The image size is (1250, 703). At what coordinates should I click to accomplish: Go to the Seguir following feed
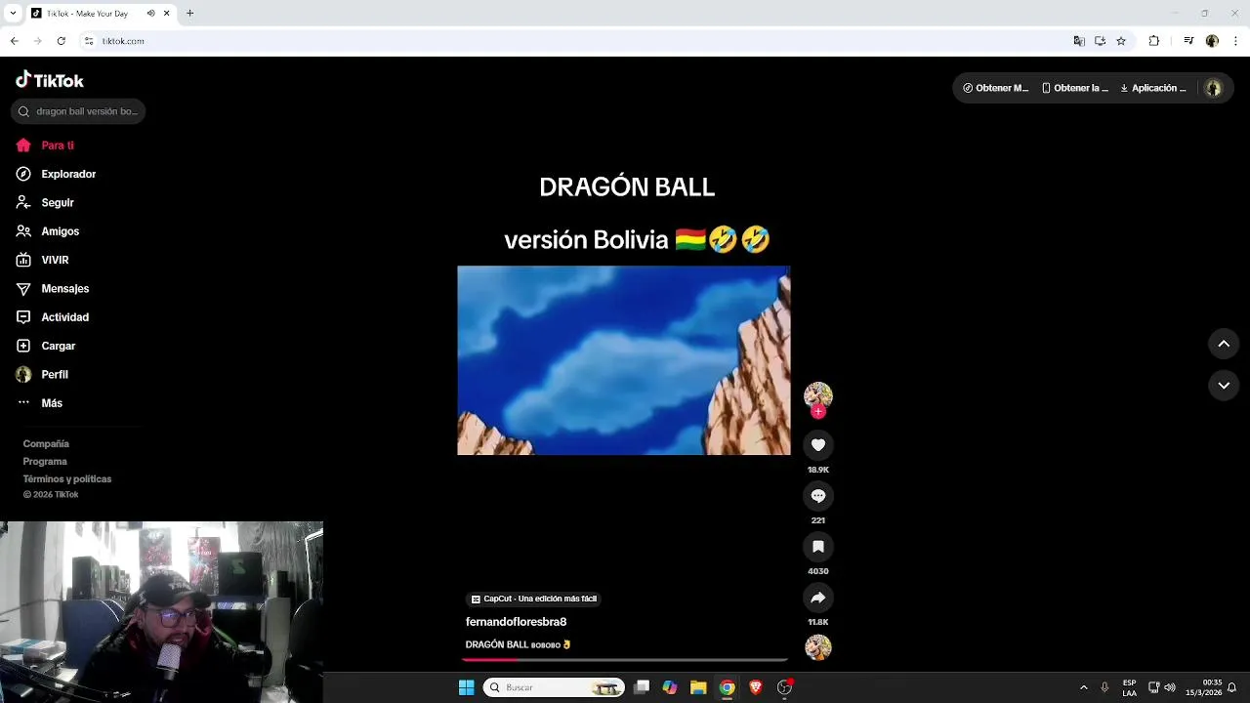(45, 202)
